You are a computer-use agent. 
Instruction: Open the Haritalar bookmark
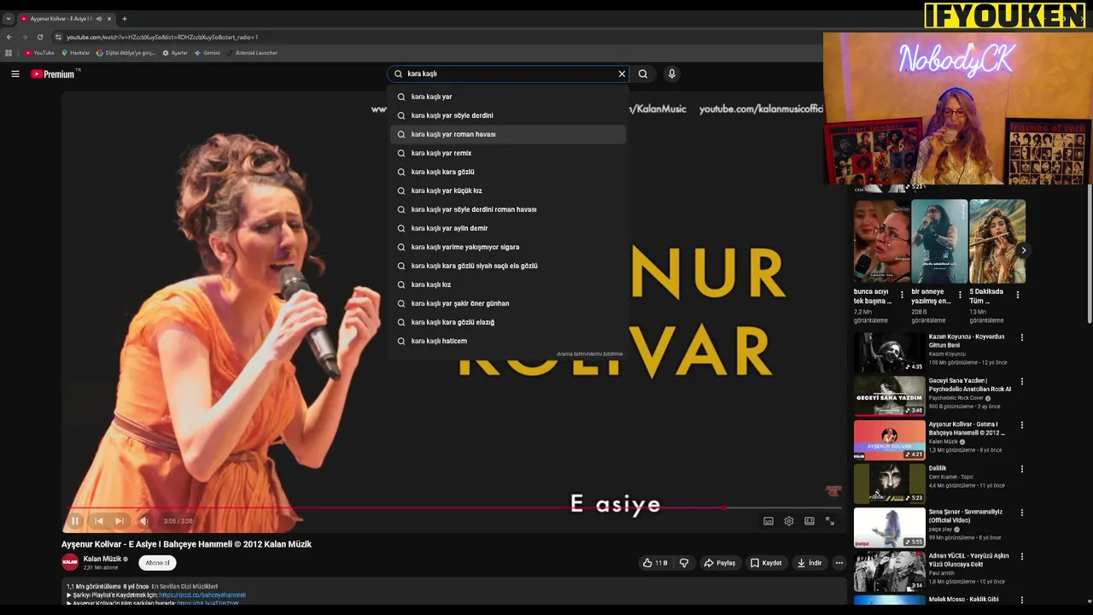tap(75, 53)
